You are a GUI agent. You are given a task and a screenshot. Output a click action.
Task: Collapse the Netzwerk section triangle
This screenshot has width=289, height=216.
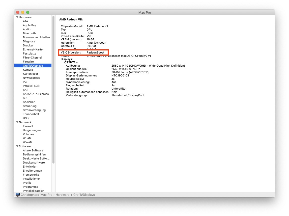click(x=17, y=122)
